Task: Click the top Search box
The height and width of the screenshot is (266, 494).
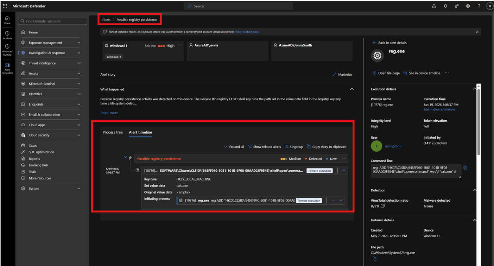Action: click(x=239, y=6)
